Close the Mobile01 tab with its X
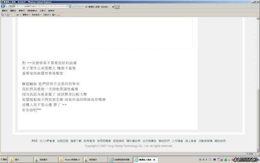The height and width of the screenshot is (163, 260). pos(113,7)
